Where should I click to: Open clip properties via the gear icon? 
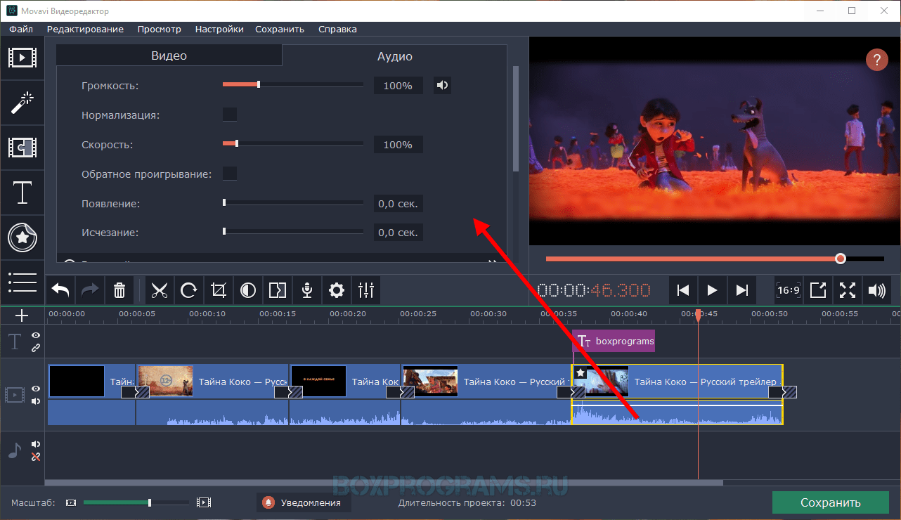click(x=337, y=290)
